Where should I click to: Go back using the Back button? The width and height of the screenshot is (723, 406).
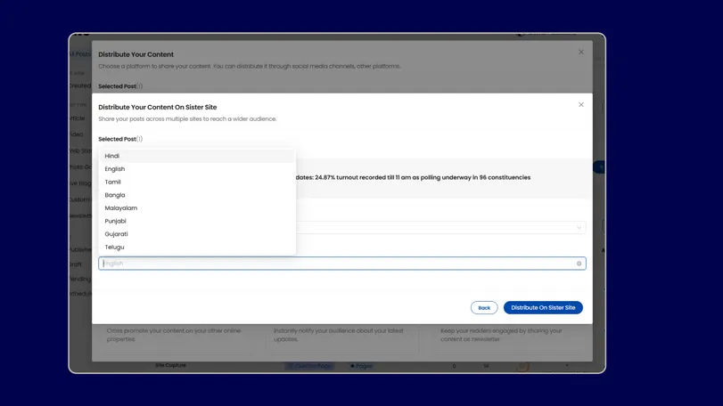484,307
